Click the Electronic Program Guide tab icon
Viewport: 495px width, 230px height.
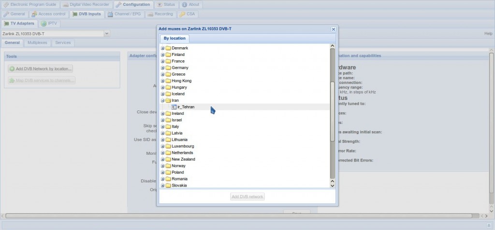click(x=6, y=5)
